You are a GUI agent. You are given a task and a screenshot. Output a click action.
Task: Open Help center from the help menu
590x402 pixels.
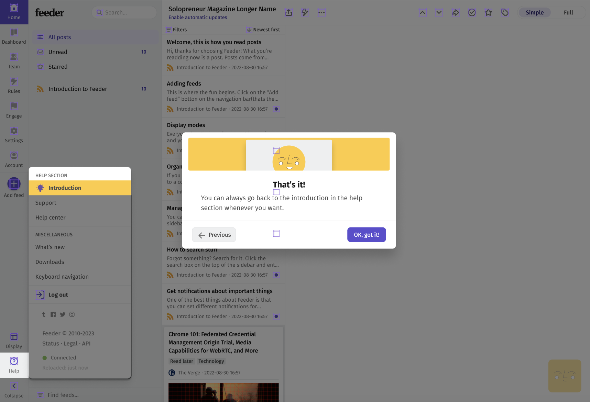click(80, 217)
